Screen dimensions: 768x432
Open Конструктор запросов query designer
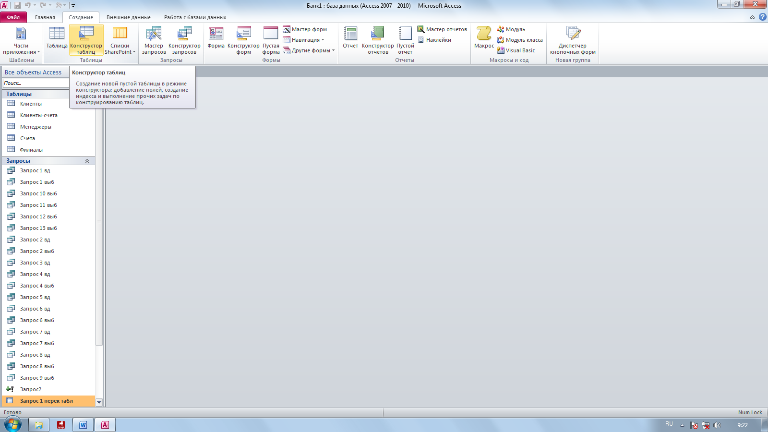[184, 40]
